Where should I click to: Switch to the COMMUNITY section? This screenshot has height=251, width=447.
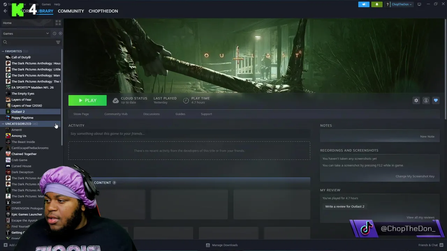coord(71,11)
